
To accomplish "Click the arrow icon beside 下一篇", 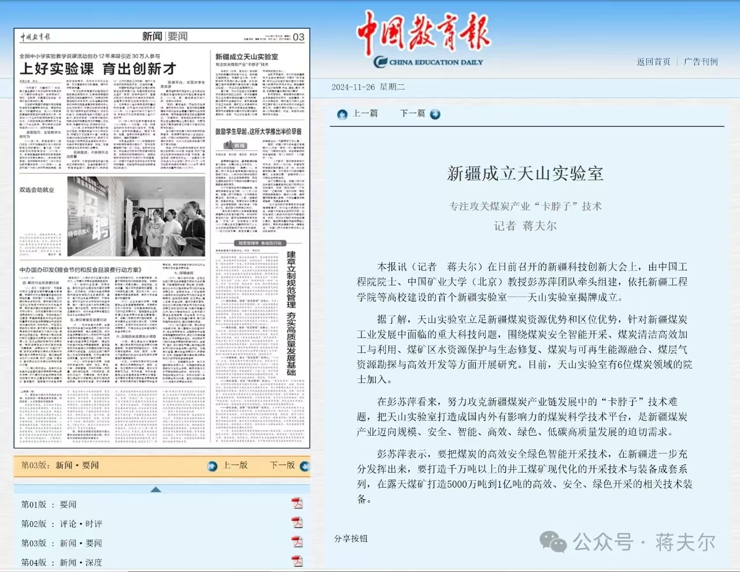I will (435, 114).
